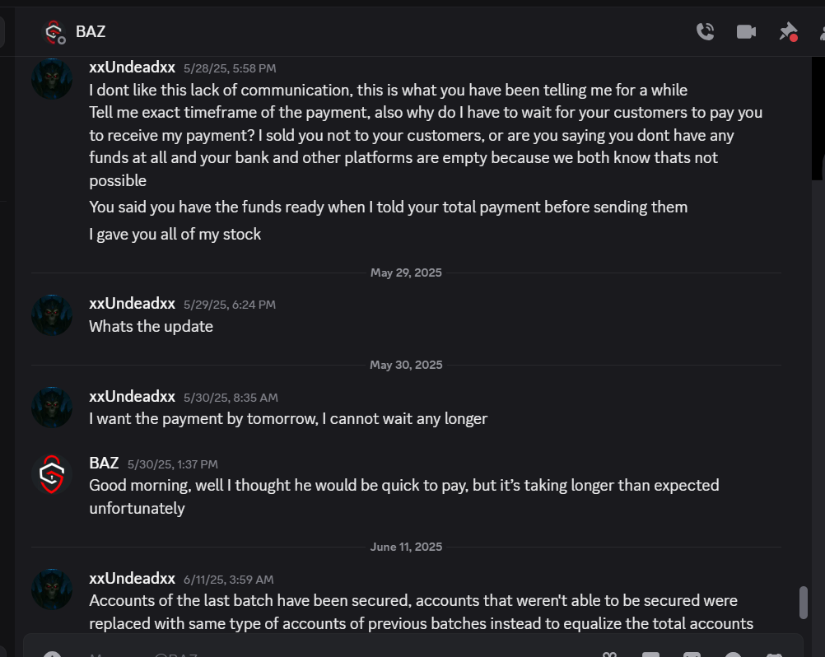Click xxUndeadxx avatar on 5/28 message
Screen dimensions: 825x657
52,78
